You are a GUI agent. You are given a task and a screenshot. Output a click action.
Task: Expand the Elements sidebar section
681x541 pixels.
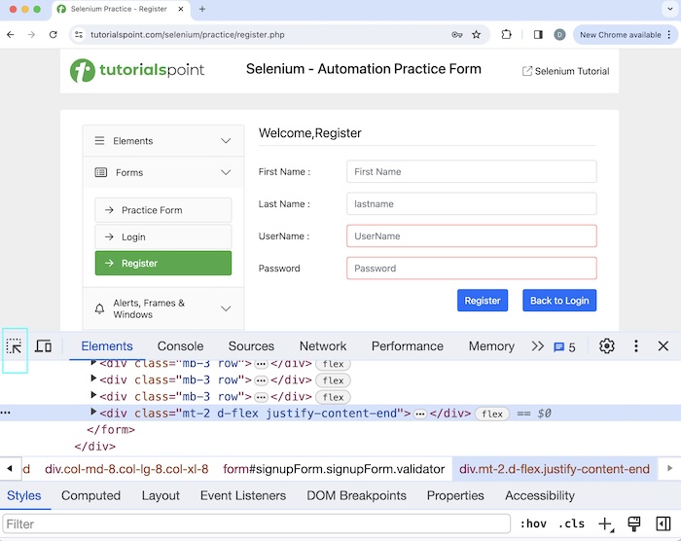point(226,141)
